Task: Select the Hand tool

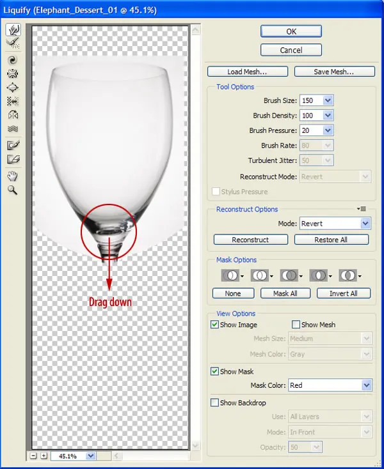Action: [x=13, y=176]
